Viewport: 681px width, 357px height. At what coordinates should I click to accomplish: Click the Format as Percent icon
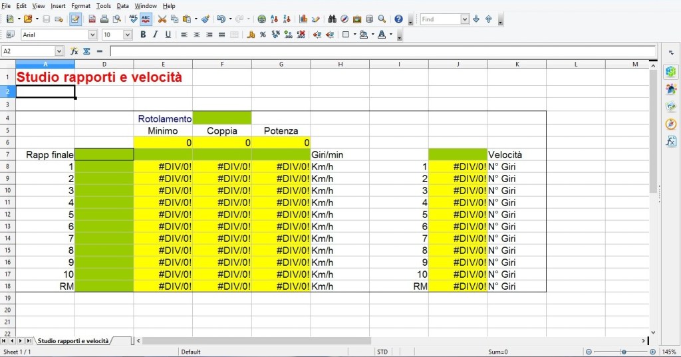263,35
